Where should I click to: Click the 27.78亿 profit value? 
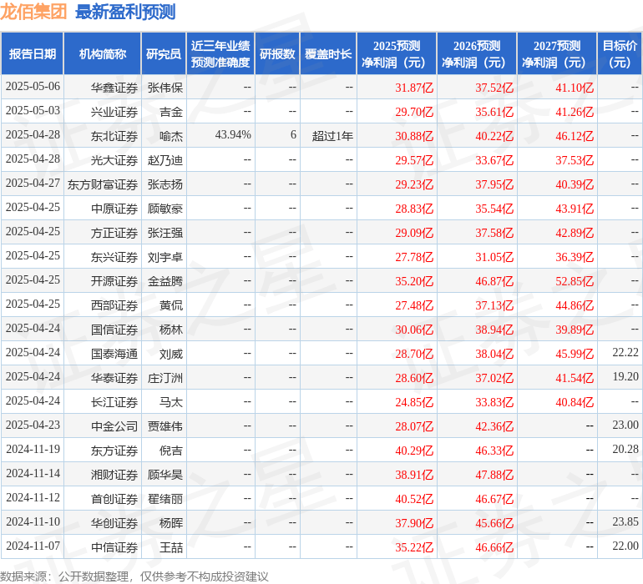tap(414, 257)
